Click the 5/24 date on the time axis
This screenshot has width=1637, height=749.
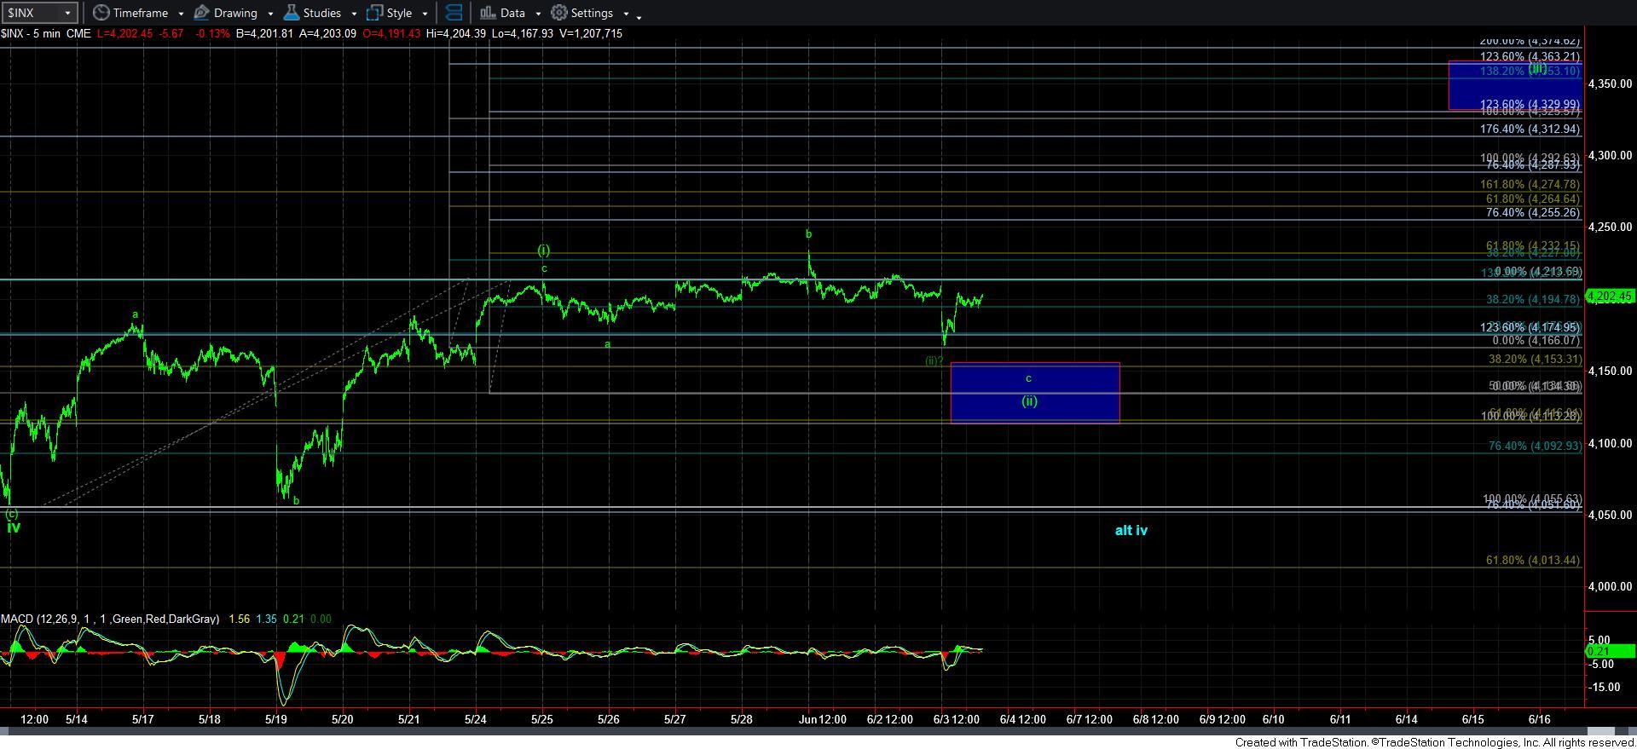(x=476, y=719)
